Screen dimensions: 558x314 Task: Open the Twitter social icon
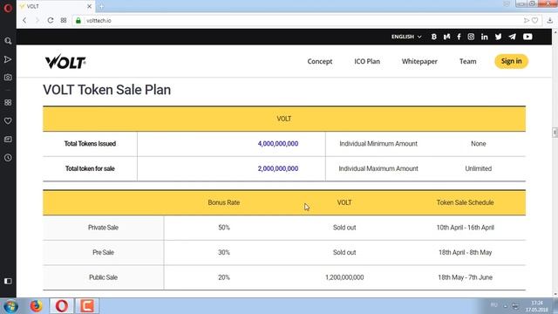pyautogui.click(x=498, y=37)
